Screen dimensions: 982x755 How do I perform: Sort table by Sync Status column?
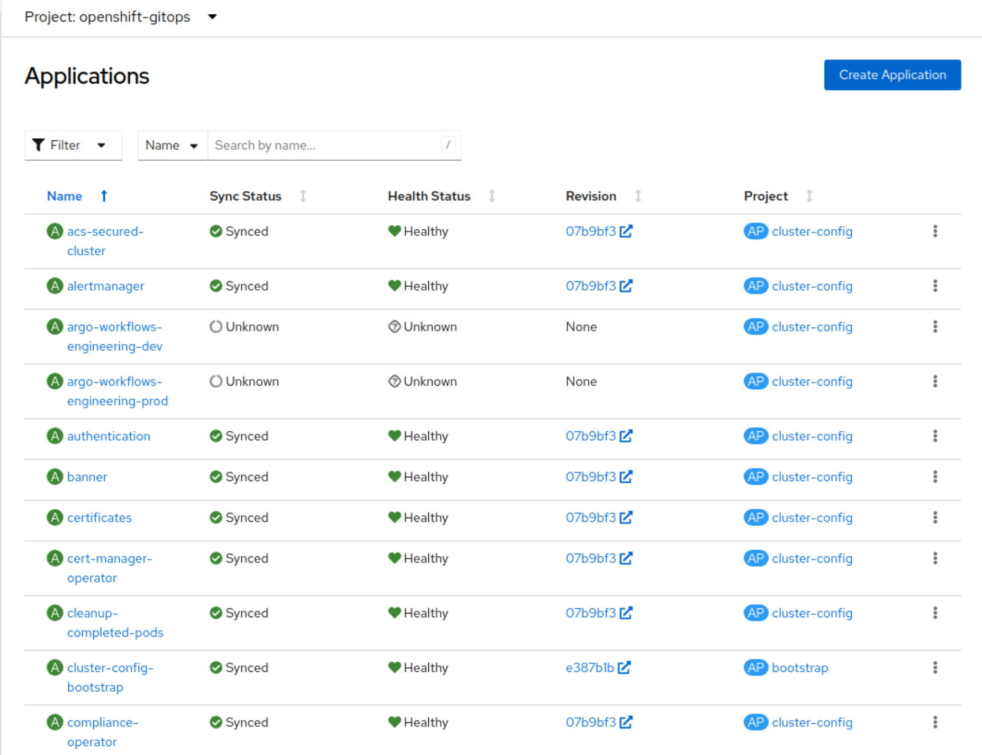tap(258, 196)
